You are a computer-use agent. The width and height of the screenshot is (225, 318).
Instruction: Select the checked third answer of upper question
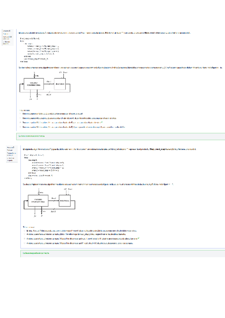(20, 123)
